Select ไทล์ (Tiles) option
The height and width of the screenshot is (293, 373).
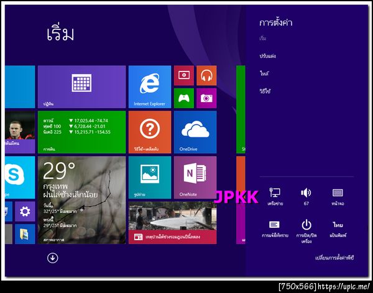point(264,73)
